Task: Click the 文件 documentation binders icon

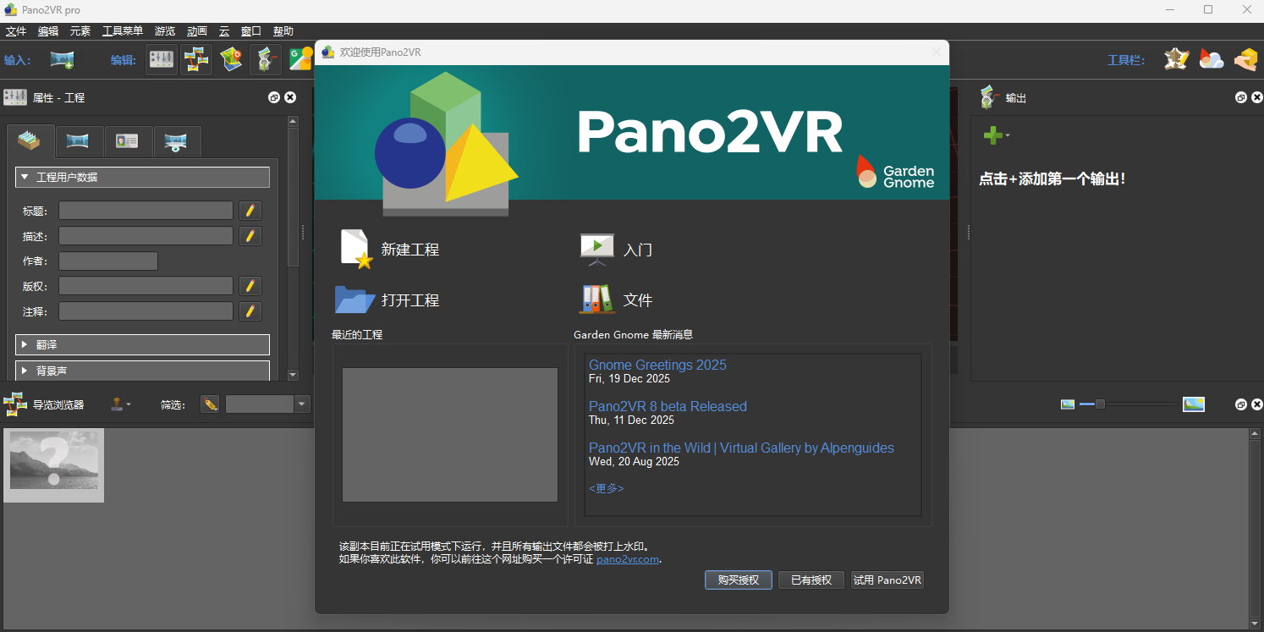Action: [x=596, y=298]
